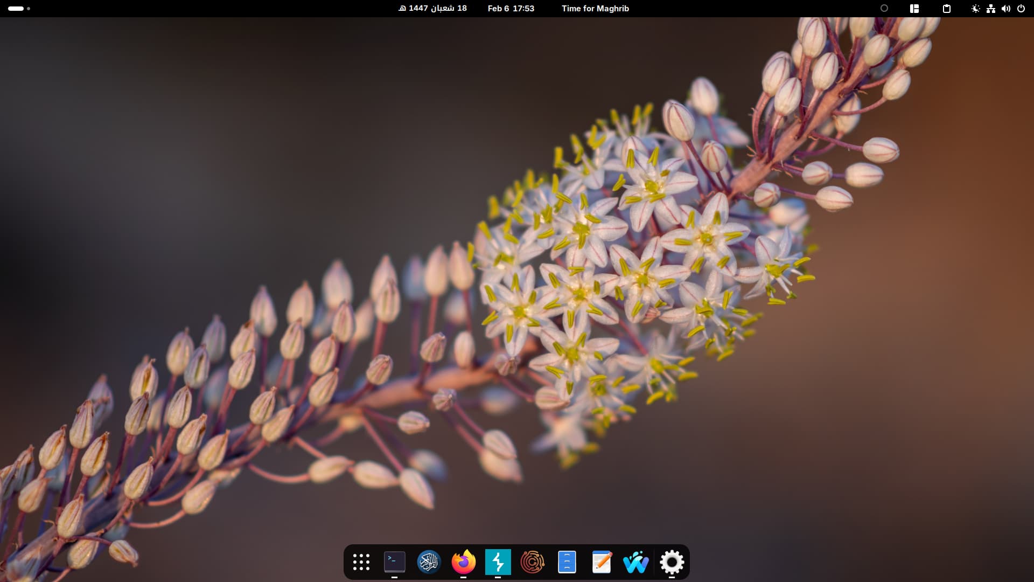Toggle the night light status icon
Image resolution: width=1034 pixels, height=582 pixels.
pos(975,9)
